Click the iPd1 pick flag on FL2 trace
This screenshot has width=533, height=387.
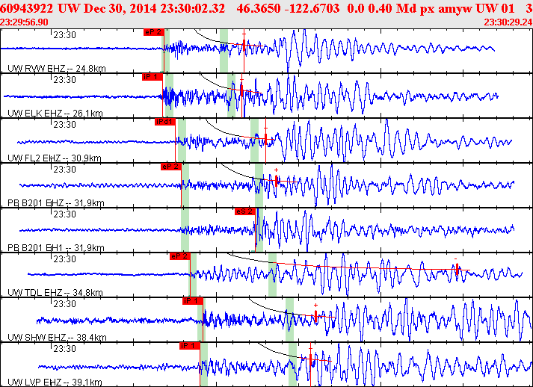[x=165, y=122]
